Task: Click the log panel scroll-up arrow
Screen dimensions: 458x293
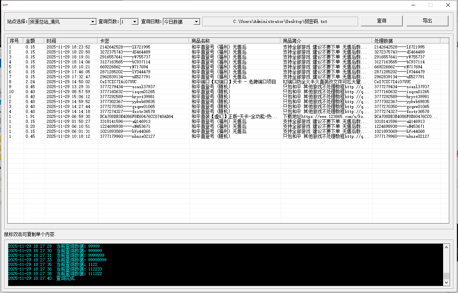Action: click(x=446, y=247)
